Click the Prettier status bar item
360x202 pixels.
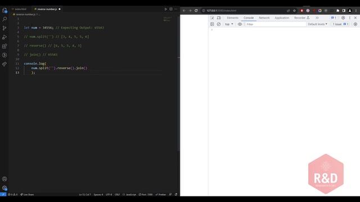(x=161, y=195)
